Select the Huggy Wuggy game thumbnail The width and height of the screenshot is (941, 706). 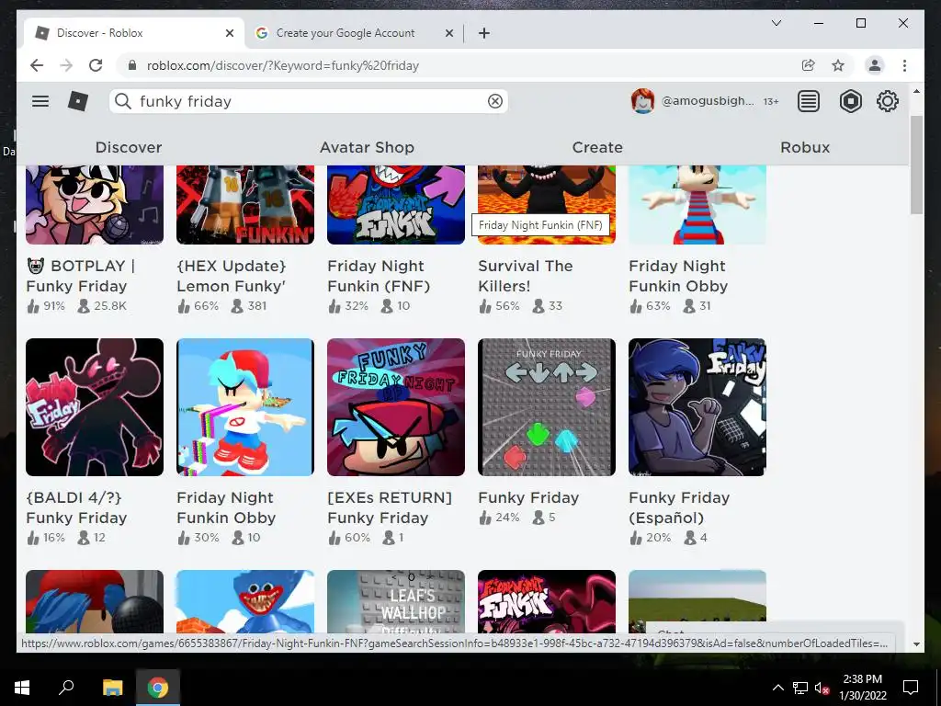(244, 601)
